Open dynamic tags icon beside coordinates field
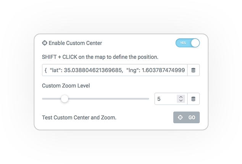 (194, 70)
